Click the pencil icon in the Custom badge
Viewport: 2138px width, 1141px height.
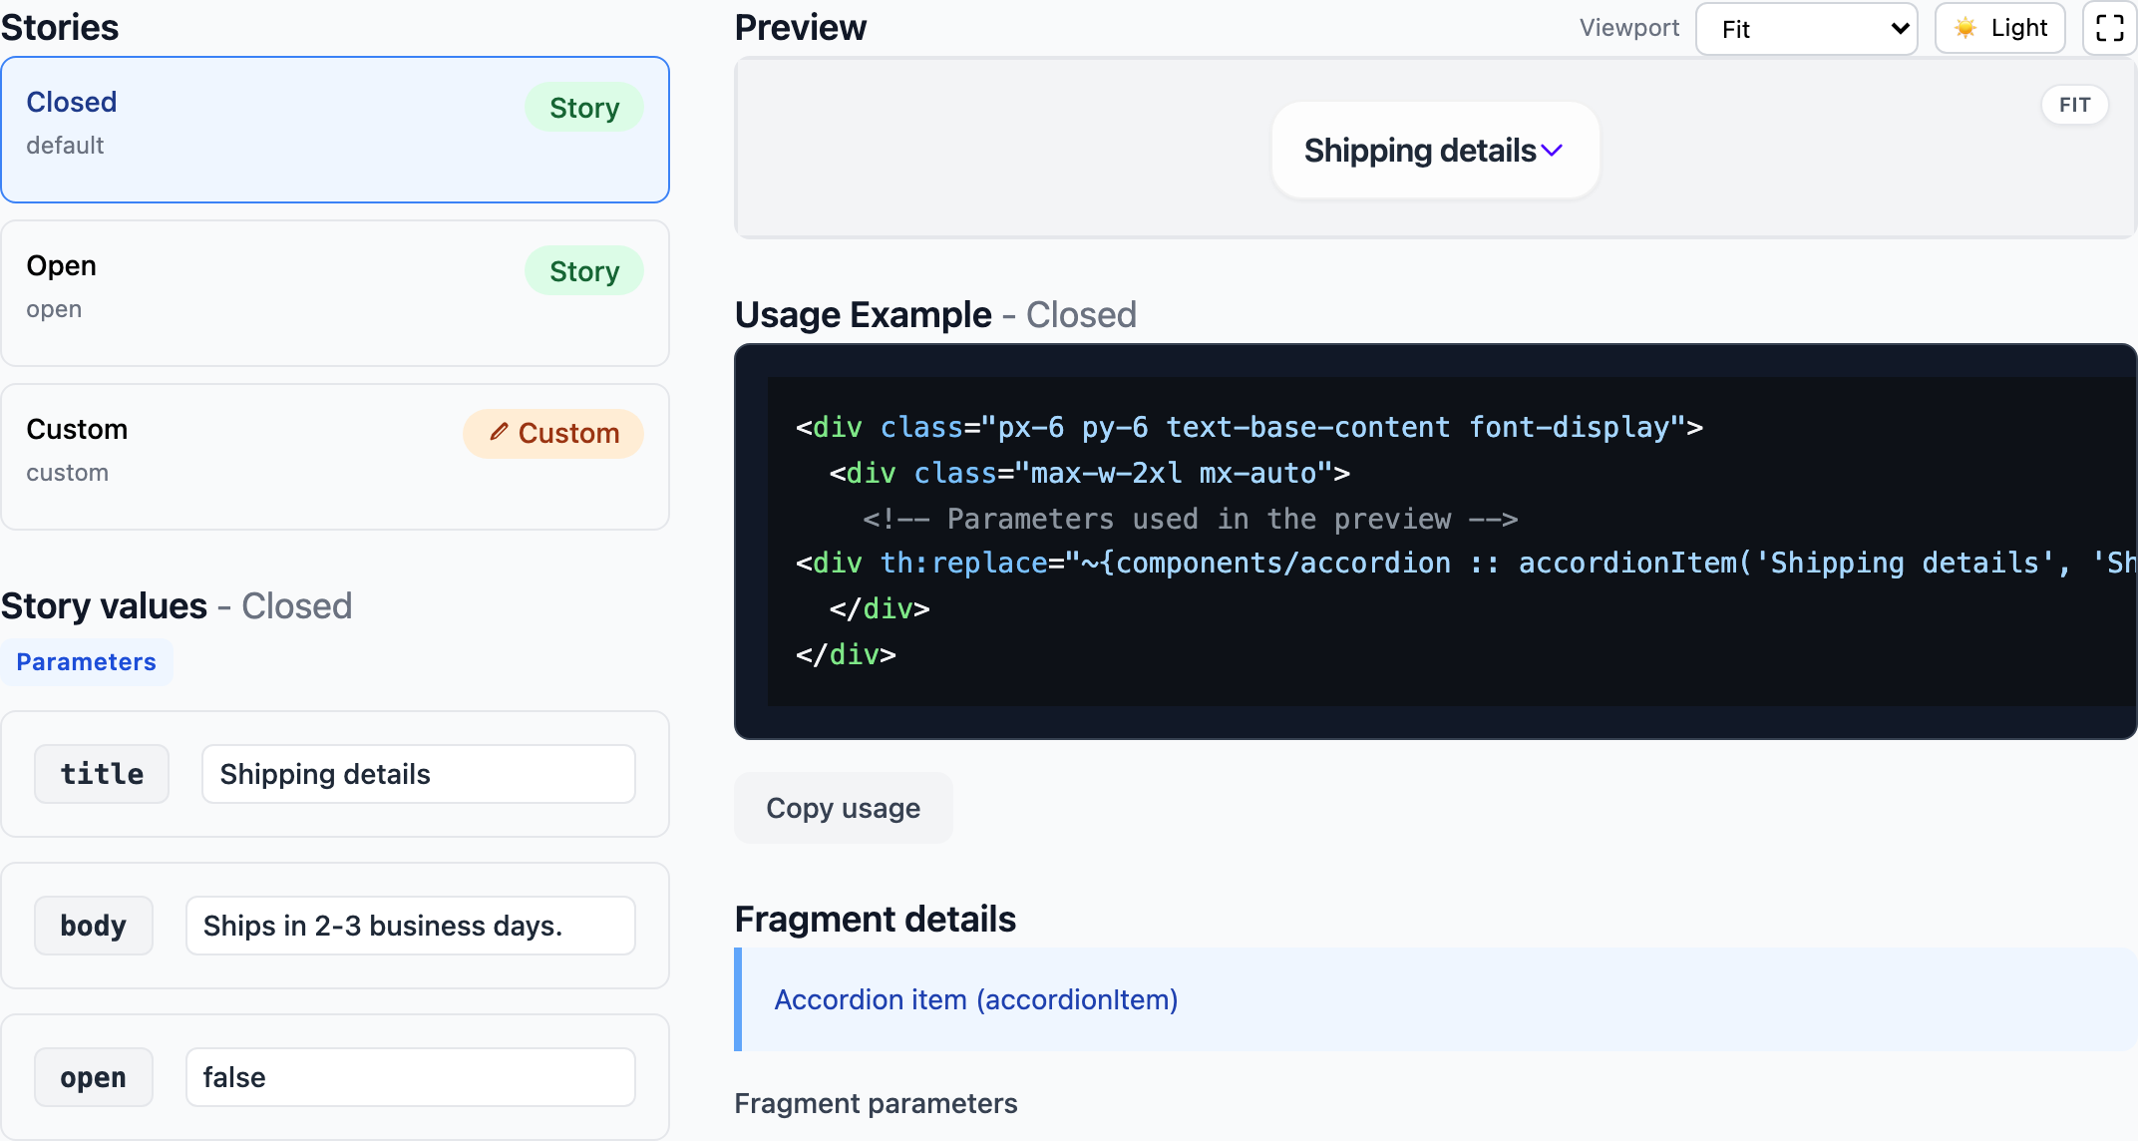click(500, 433)
